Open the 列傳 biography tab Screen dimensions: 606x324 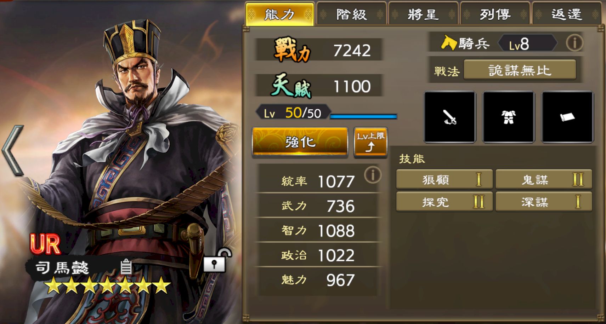[x=495, y=14]
